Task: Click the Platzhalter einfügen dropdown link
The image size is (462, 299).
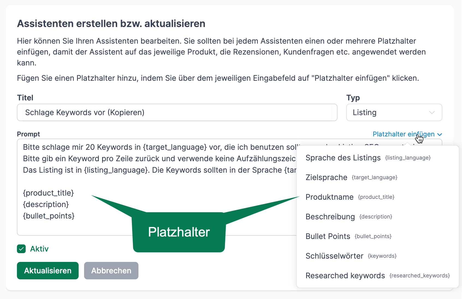Action: point(407,134)
